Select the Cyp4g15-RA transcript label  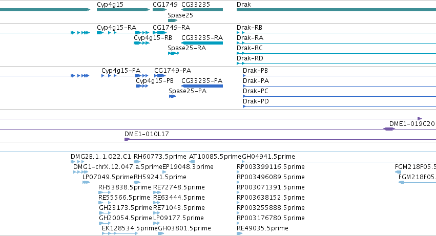[116, 28]
